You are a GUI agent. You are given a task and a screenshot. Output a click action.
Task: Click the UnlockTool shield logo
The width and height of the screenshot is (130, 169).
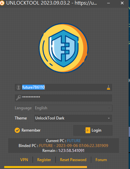click(64, 48)
